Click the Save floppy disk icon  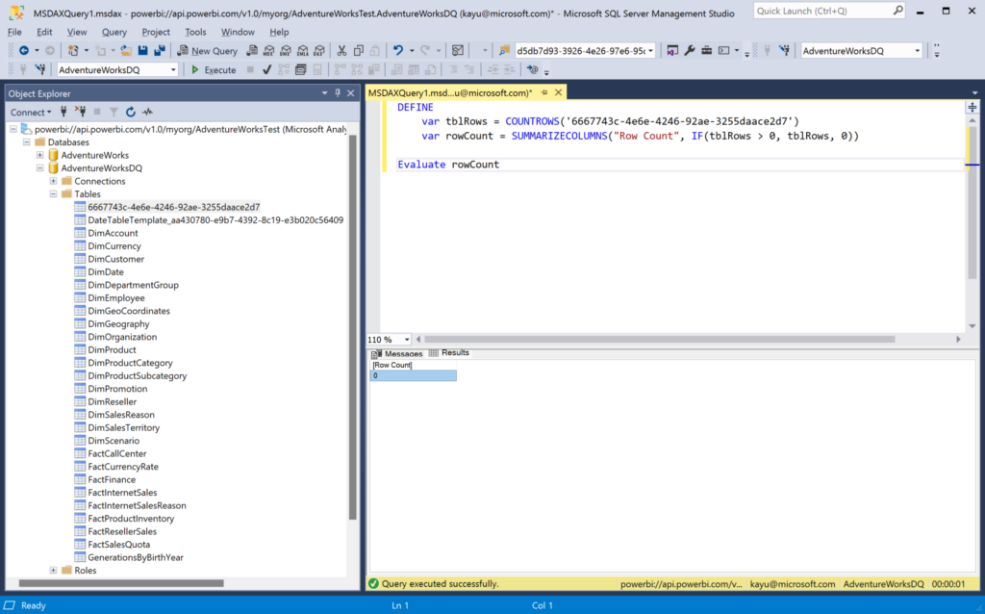point(143,51)
